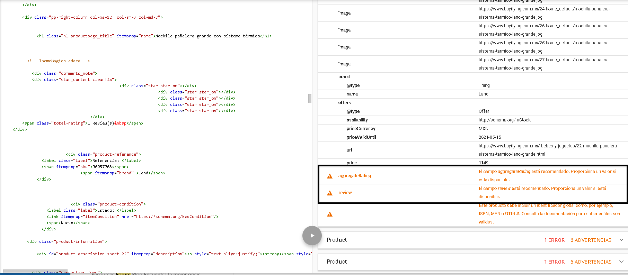The height and width of the screenshot is (275, 628).
Task: Click the priceValidUntil property label
Action: point(361,137)
